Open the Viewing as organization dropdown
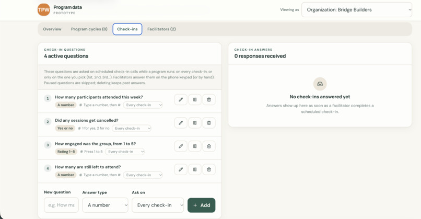The image size is (421, 219). [x=357, y=10]
